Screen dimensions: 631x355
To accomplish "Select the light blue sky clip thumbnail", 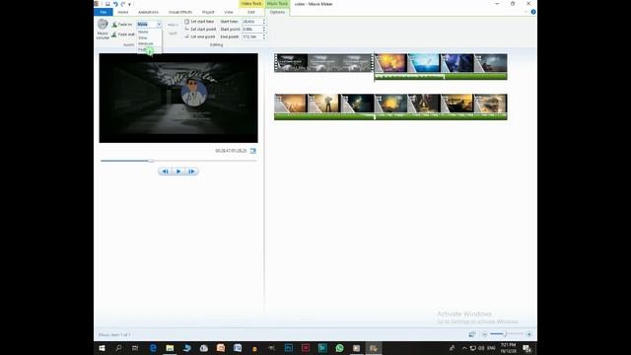I will tap(424, 63).
